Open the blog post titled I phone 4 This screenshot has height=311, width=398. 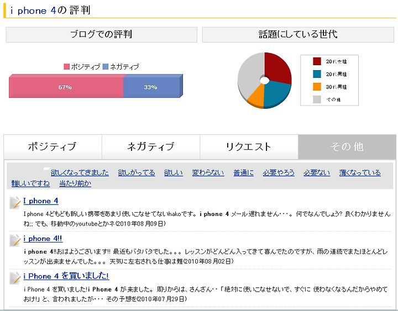(x=41, y=201)
